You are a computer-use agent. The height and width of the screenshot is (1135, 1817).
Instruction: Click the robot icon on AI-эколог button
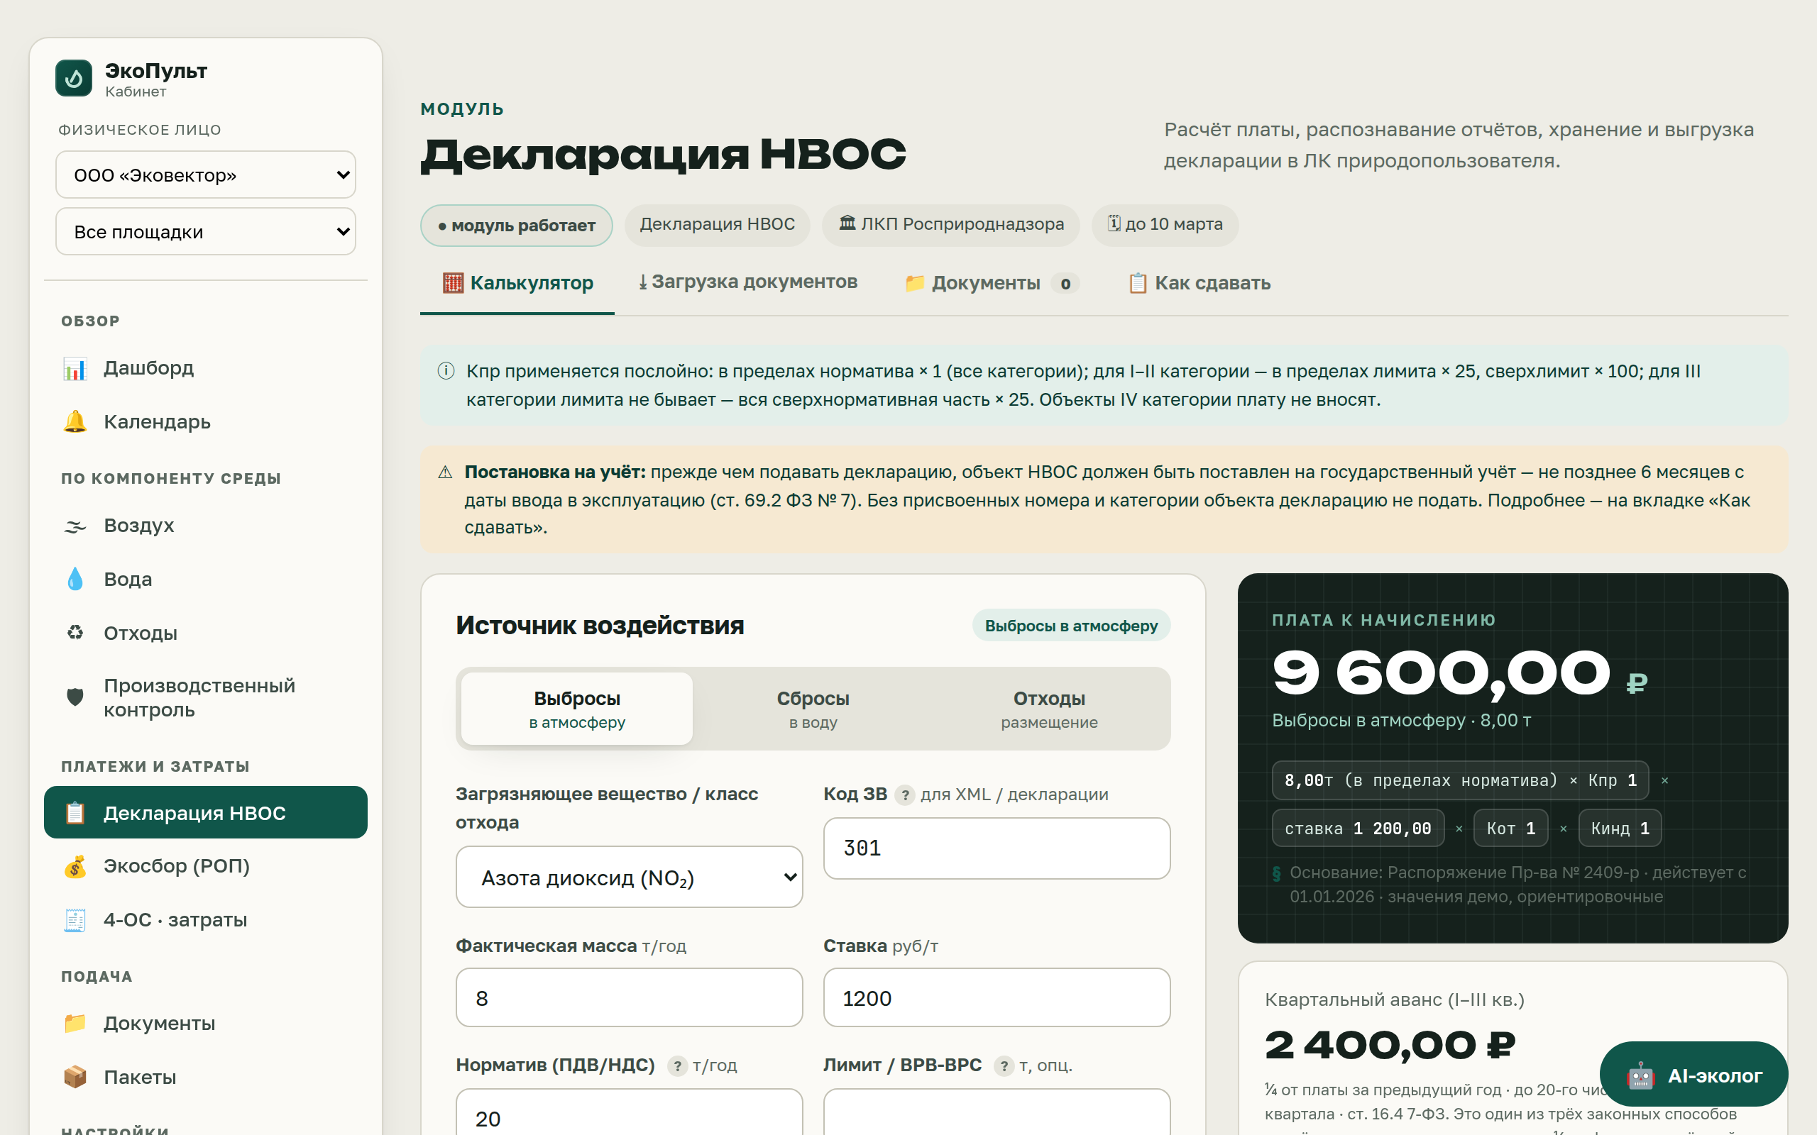(1640, 1075)
